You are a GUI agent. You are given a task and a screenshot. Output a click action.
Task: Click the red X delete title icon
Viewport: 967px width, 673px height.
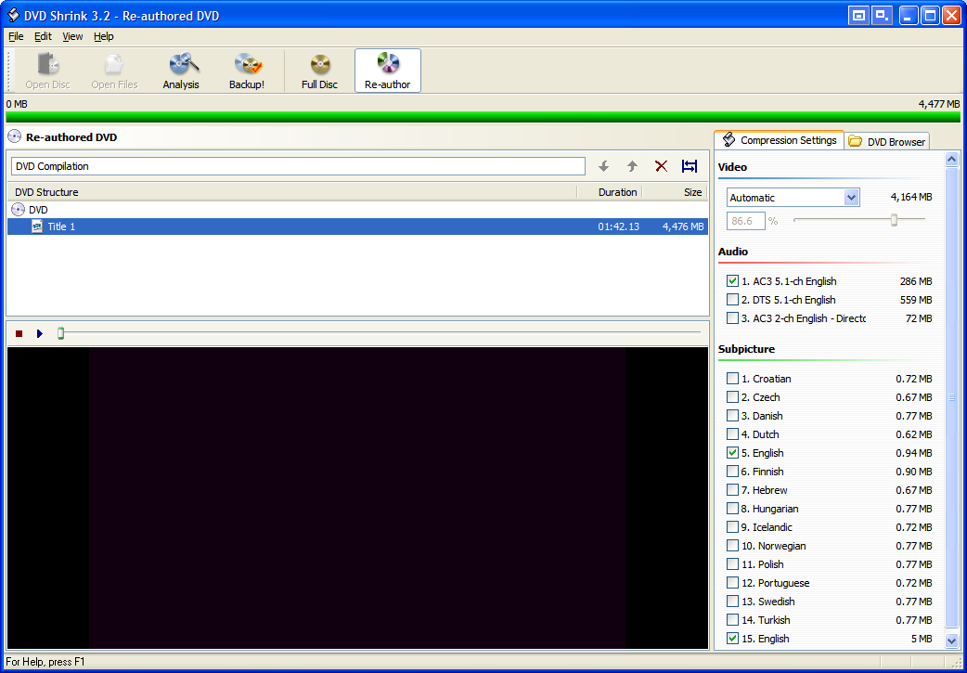(x=661, y=166)
